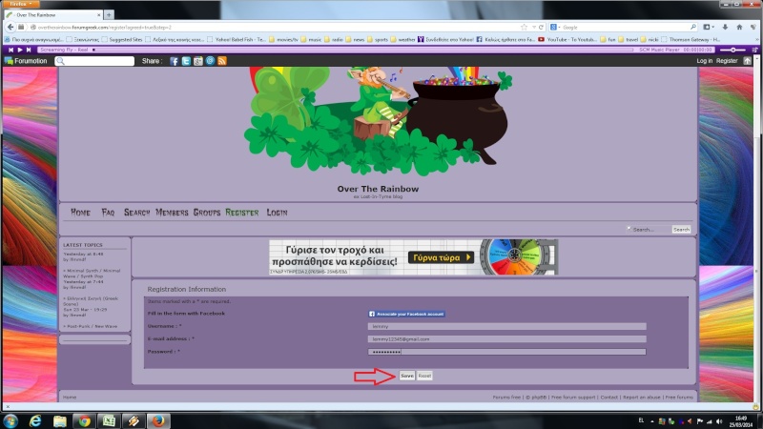This screenshot has width=763, height=429.
Task: Open a new browser tab with plus button
Action: tap(109, 15)
